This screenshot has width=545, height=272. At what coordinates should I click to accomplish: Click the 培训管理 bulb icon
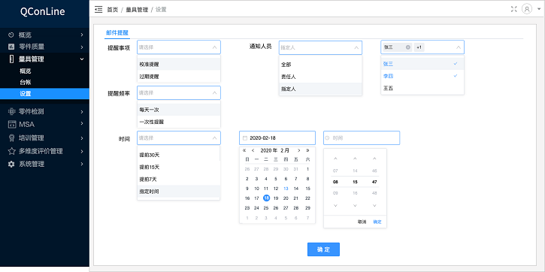(x=11, y=138)
